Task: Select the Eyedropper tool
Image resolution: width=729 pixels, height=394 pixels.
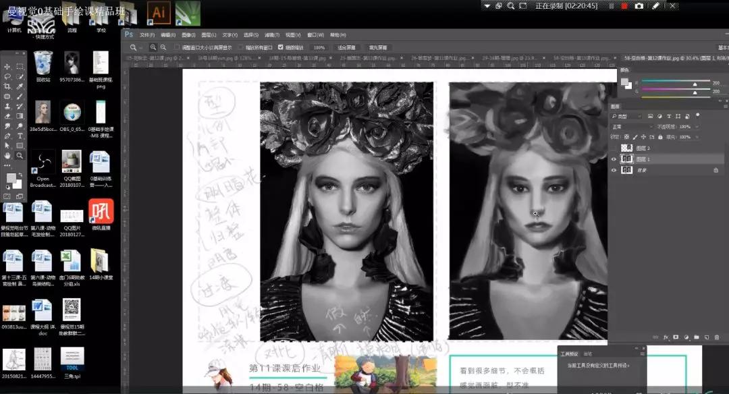Action: 20,87
